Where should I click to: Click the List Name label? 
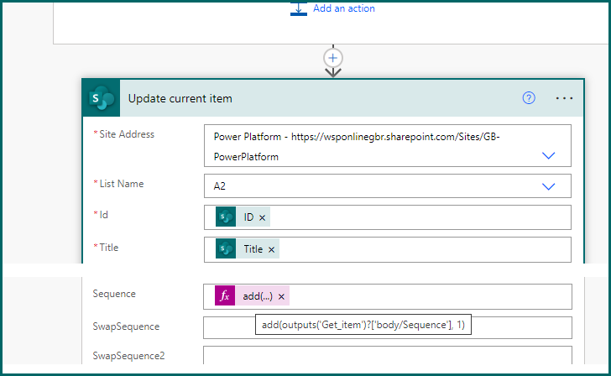122,184
